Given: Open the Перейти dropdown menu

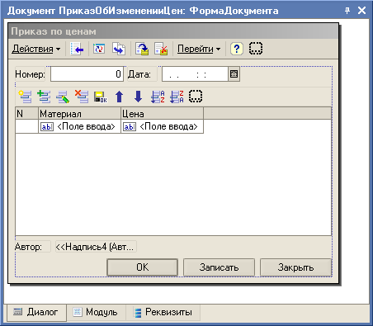Looking at the screenshot, I should (x=199, y=49).
